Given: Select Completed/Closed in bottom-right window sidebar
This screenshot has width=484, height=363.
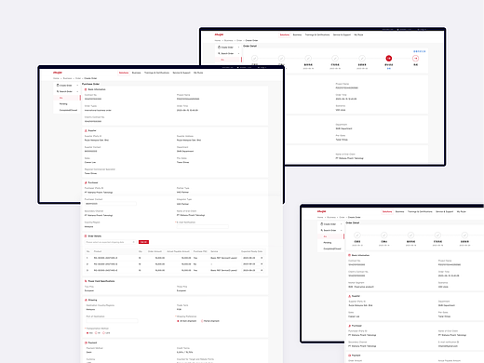Looking at the screenshot, I should click(332, 249).
